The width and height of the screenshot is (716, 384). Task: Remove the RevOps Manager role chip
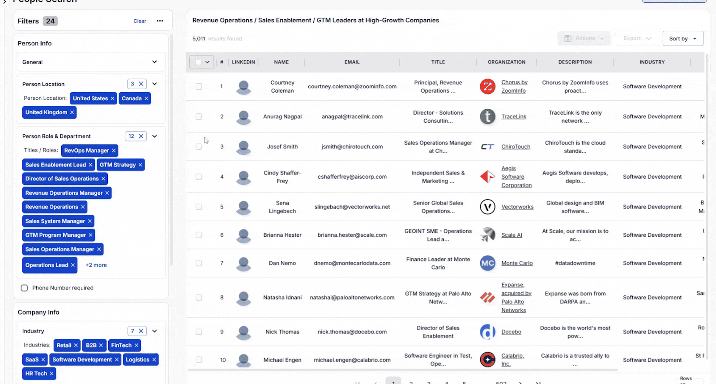coord(114,151)
